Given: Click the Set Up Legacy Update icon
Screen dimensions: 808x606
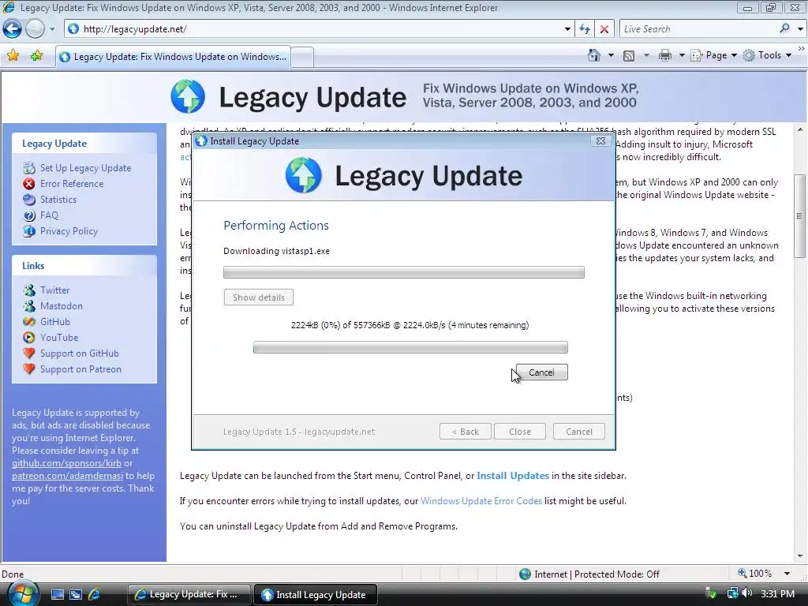Looking at the screenshot, I should (29, 168).
